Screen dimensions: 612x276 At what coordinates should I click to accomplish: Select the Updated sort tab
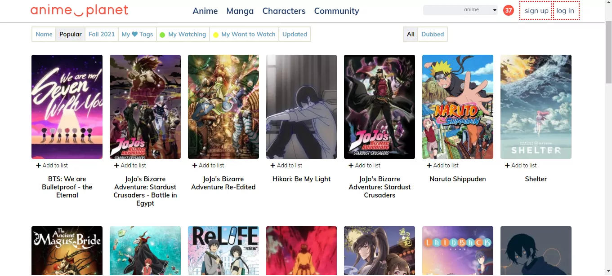[x=295, y=34]
